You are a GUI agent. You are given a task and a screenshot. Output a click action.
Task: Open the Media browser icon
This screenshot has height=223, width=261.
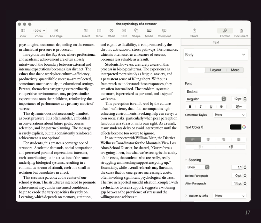[x=149, y=31]
